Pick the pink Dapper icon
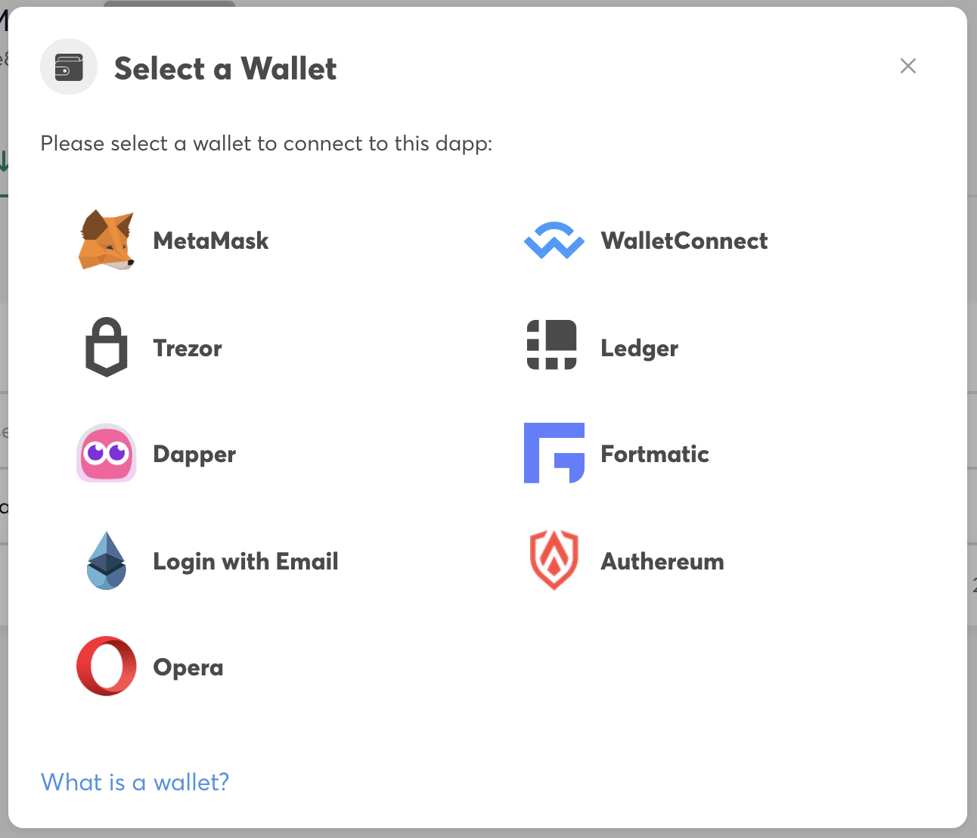Screen dimensions: 977x838 [x=107, y=453]
